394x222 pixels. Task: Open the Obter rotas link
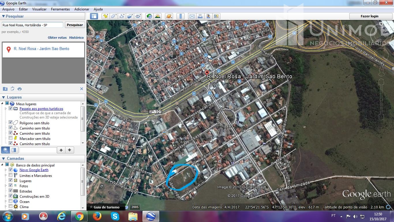(x=57, y=38)
